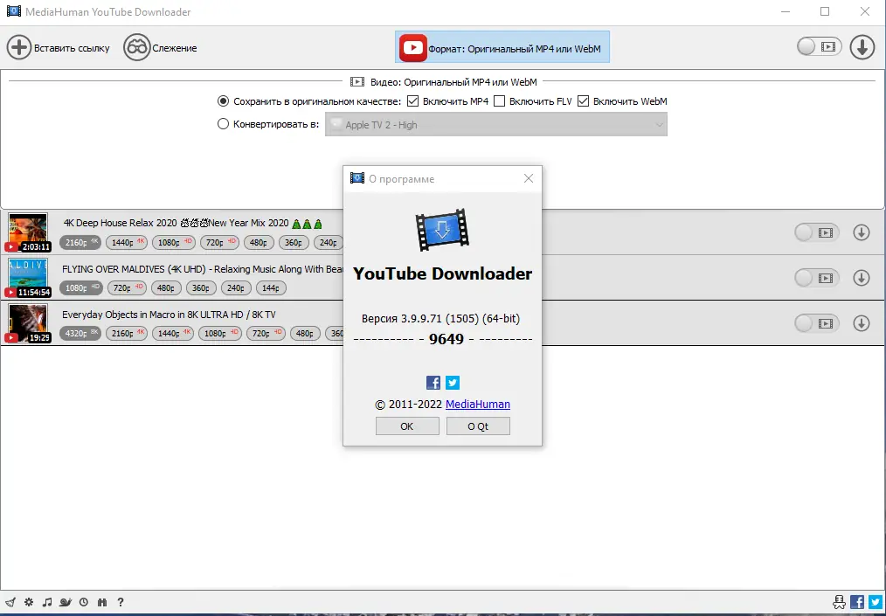Open the Слежение tracking binoculars button

click(x=161, y=47)
